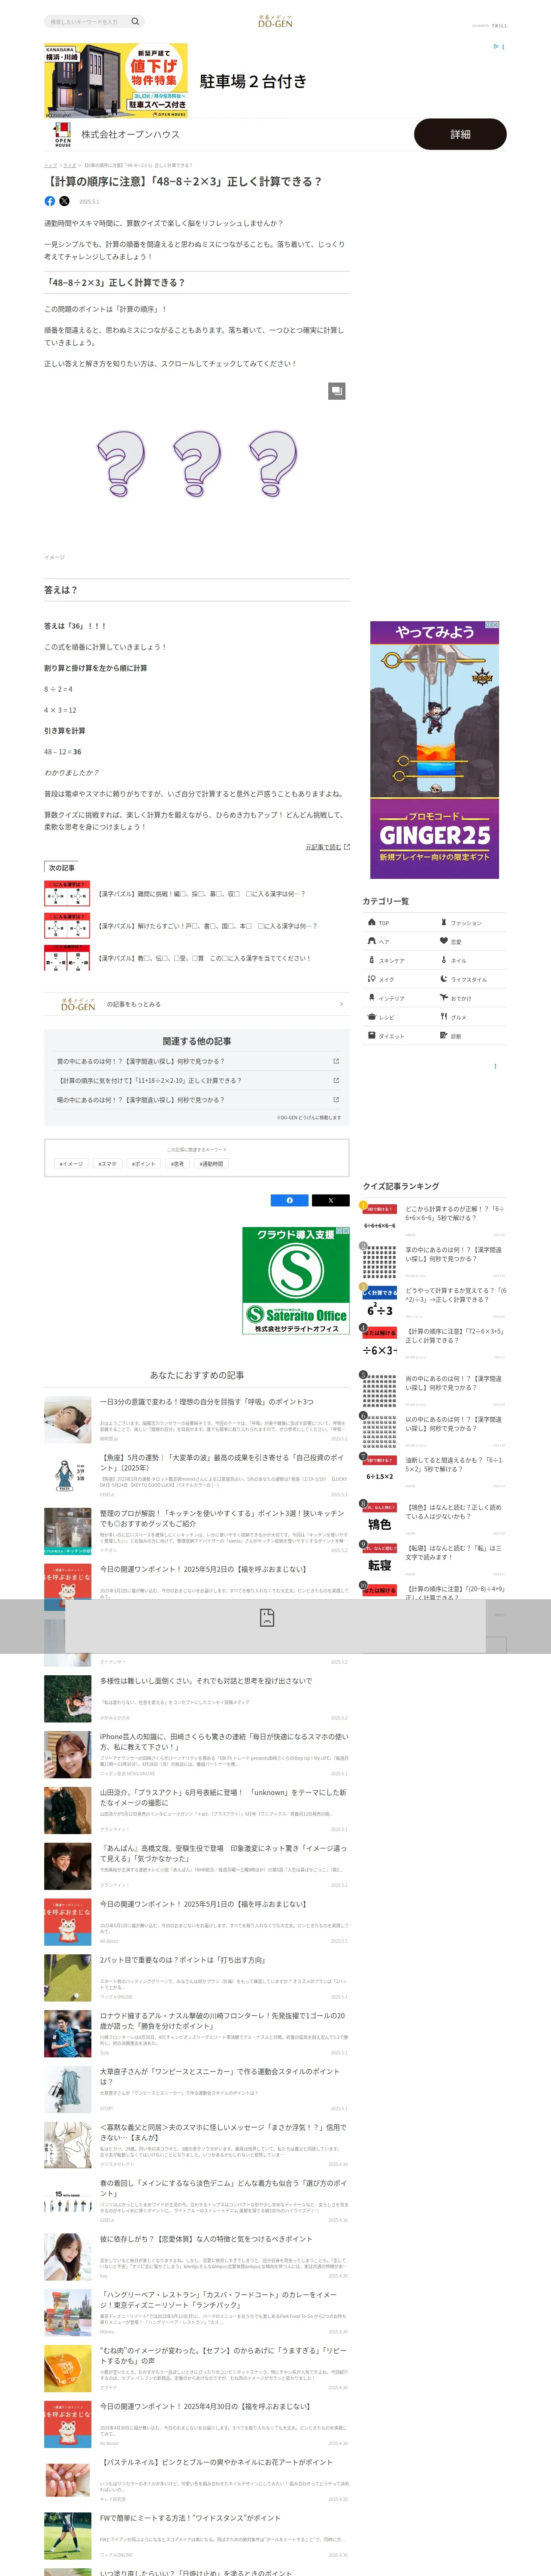This screenshot has height=2576, width=551.
Task: Open 元記事で読む link
Action: [x=327, y=847]
